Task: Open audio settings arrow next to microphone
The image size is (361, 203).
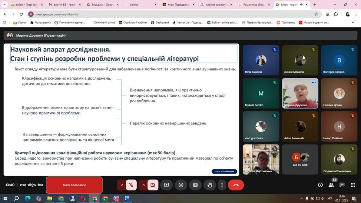Action: [x=122, y=185]
